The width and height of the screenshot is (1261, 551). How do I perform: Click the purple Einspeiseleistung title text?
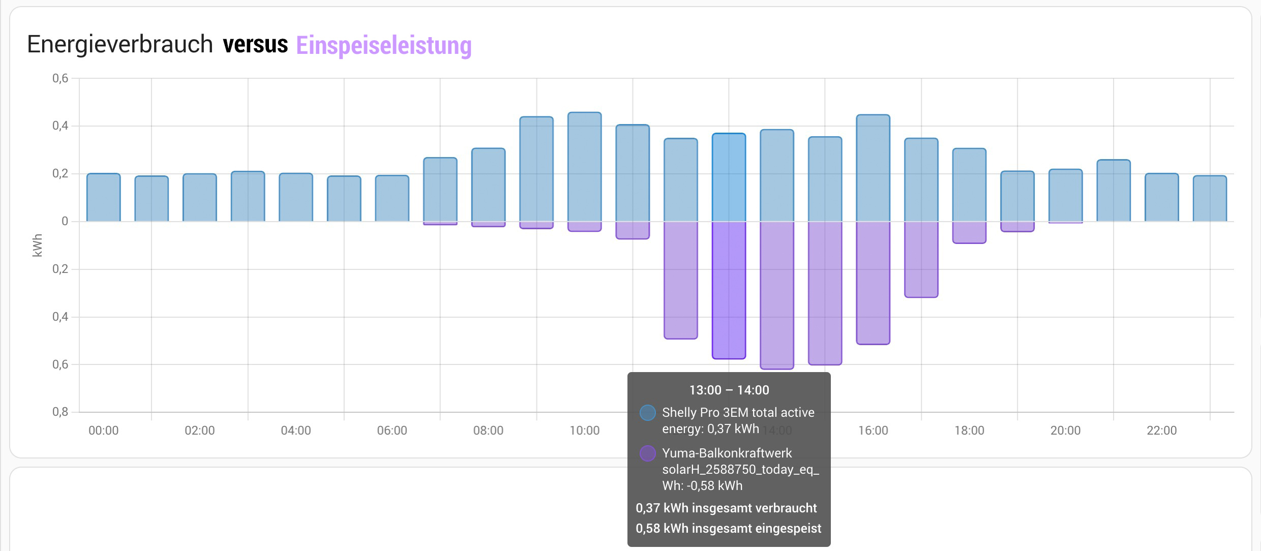click(384, 45)
